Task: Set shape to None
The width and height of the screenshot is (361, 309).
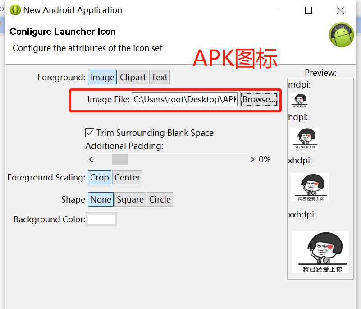Action: coord(101,199)
